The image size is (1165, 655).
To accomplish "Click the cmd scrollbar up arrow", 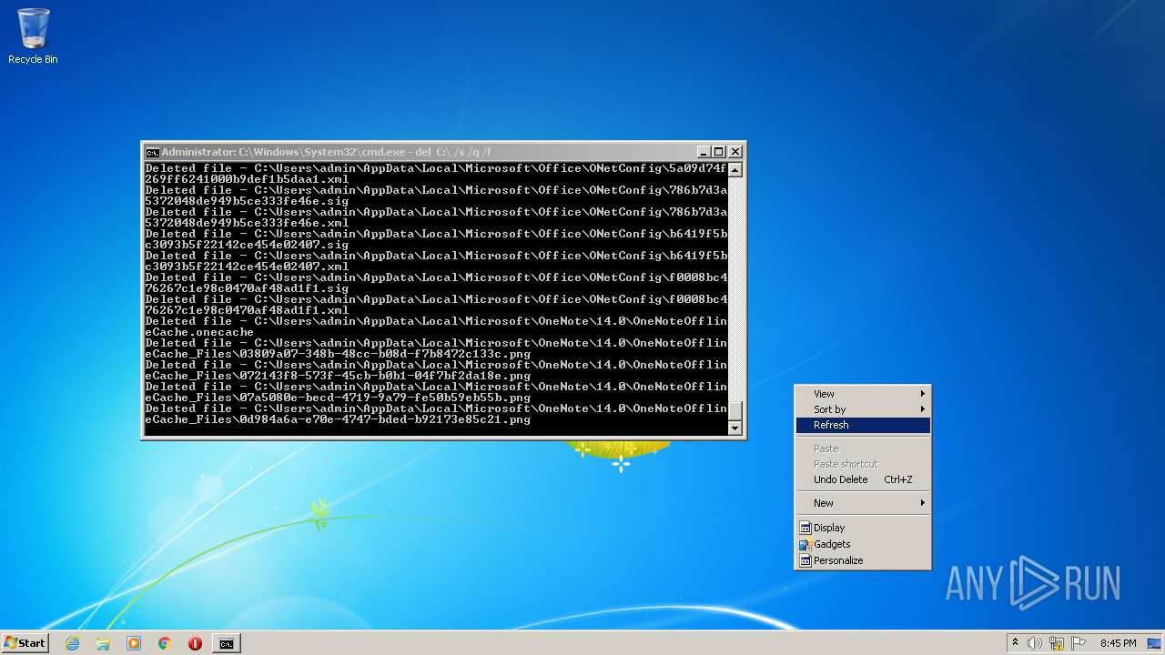I will pos(735,169).
